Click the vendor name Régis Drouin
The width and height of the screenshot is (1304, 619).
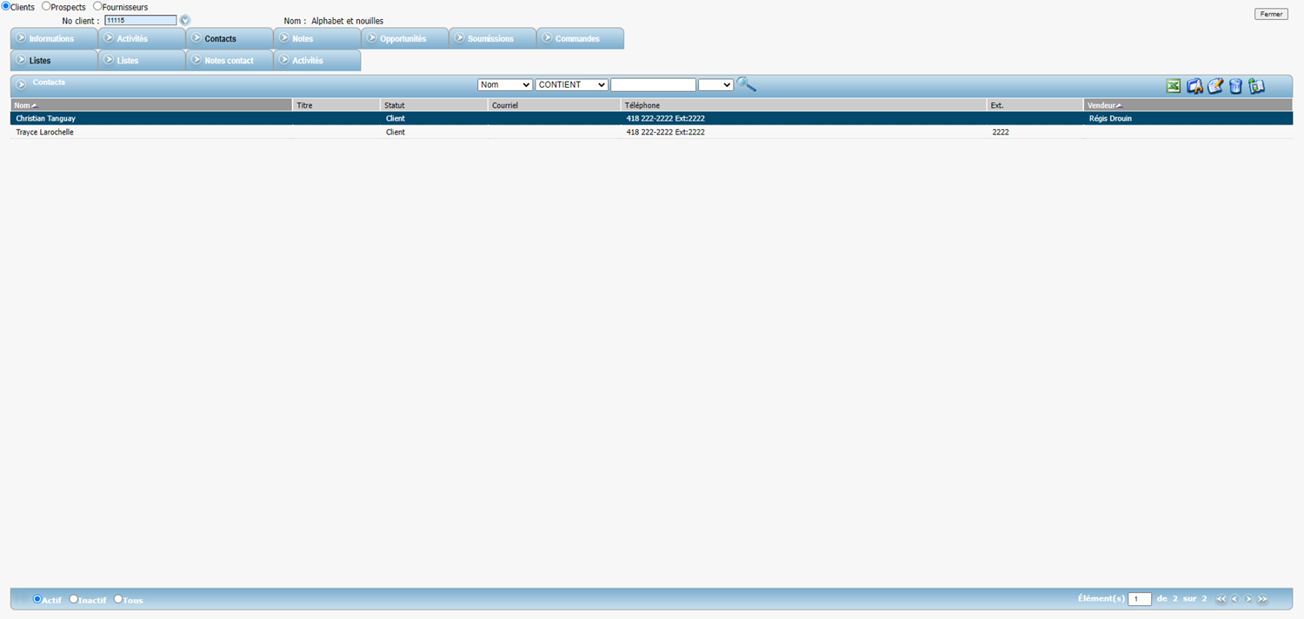pos(1110,118)
